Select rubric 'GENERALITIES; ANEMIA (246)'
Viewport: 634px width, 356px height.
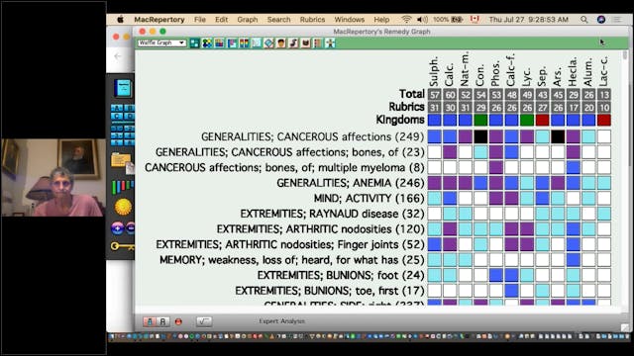pos(350,183)
